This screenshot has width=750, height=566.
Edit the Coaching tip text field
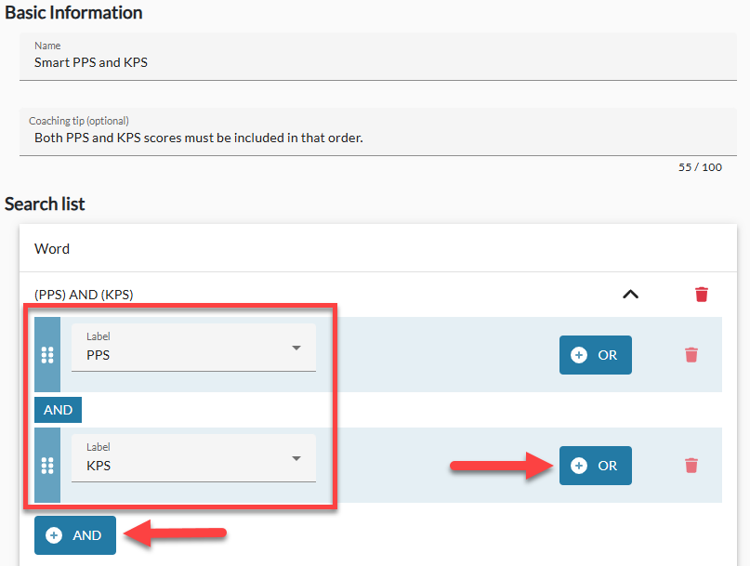coord(378,132)
